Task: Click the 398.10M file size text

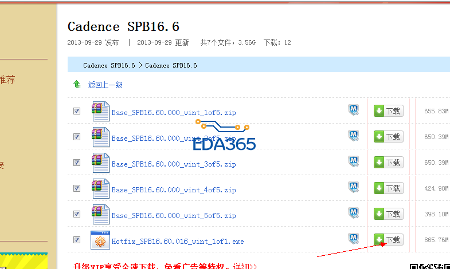Action: [436, 214]
